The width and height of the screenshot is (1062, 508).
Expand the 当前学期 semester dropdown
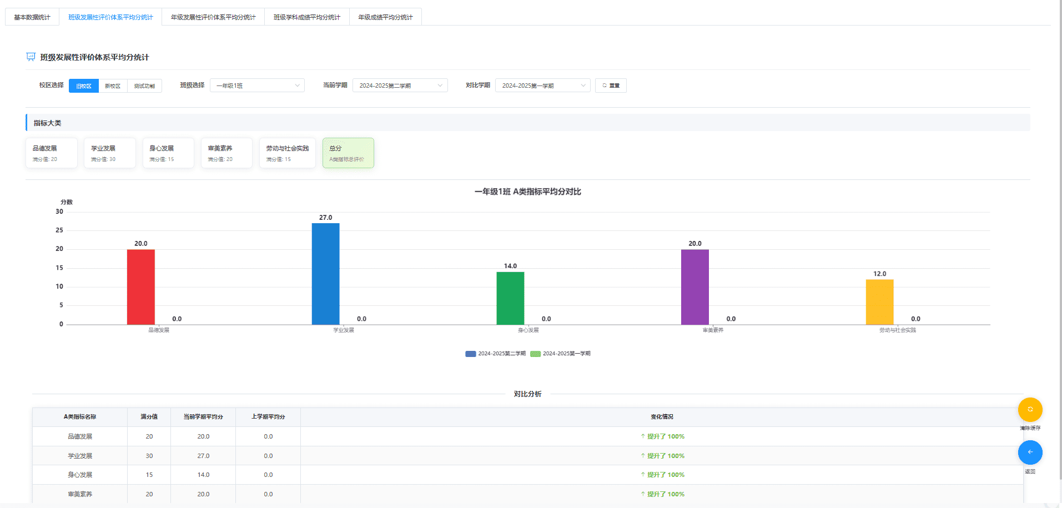tap(400, 85)
